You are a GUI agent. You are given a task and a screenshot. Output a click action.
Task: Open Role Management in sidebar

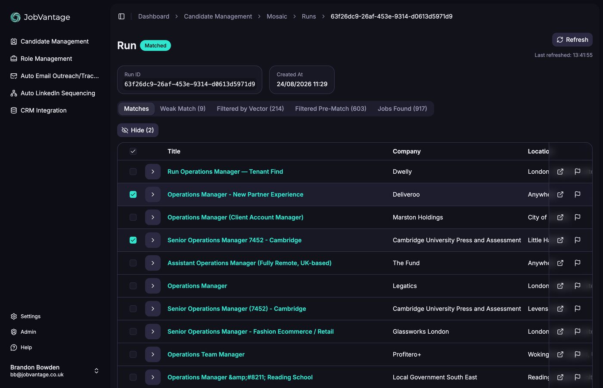[41, 59]
